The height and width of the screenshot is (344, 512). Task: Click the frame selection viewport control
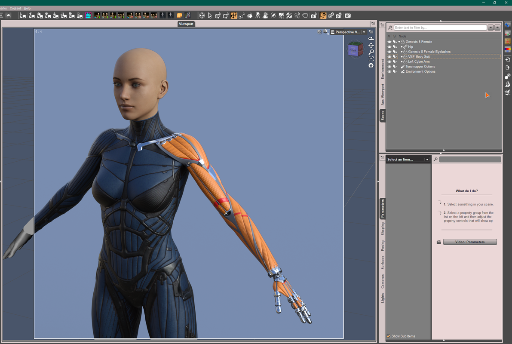tap(371, 59)
